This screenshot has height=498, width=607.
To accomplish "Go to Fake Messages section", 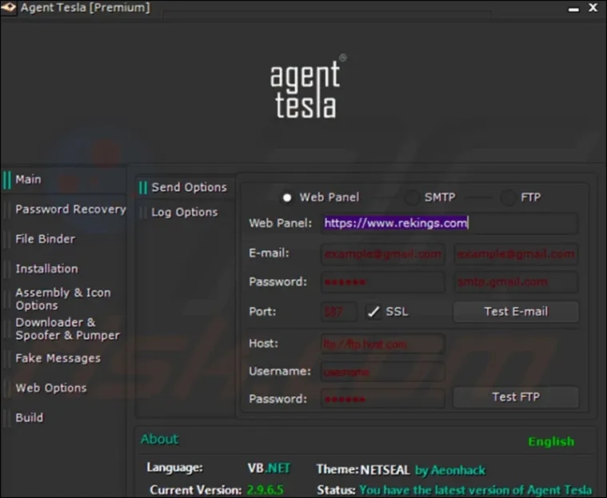I will click(58, 358).
